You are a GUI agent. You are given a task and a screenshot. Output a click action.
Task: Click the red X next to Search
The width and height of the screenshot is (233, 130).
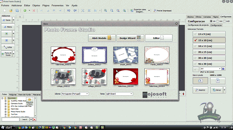point(34,119)
